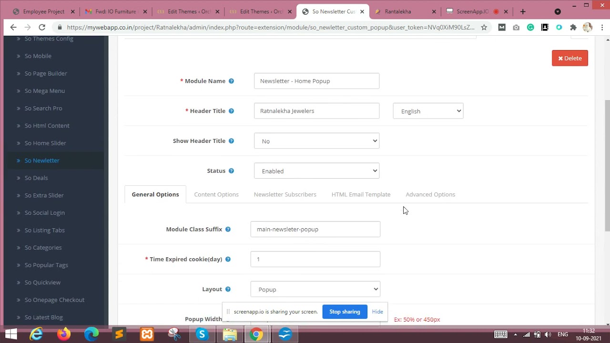610x343 pixels.
Task: Click the help icon next to Layout
Action: (228, 289)
